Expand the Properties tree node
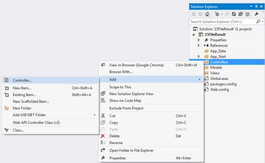Viewport: 265px width, 163px height. (199, 40)
